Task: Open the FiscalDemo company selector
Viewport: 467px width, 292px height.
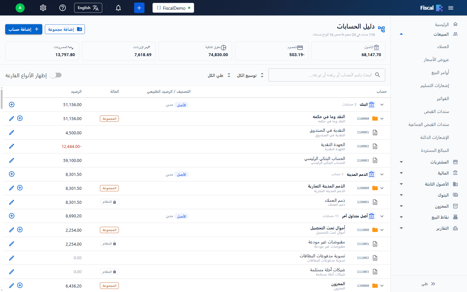Action: [x=173, y=8]
